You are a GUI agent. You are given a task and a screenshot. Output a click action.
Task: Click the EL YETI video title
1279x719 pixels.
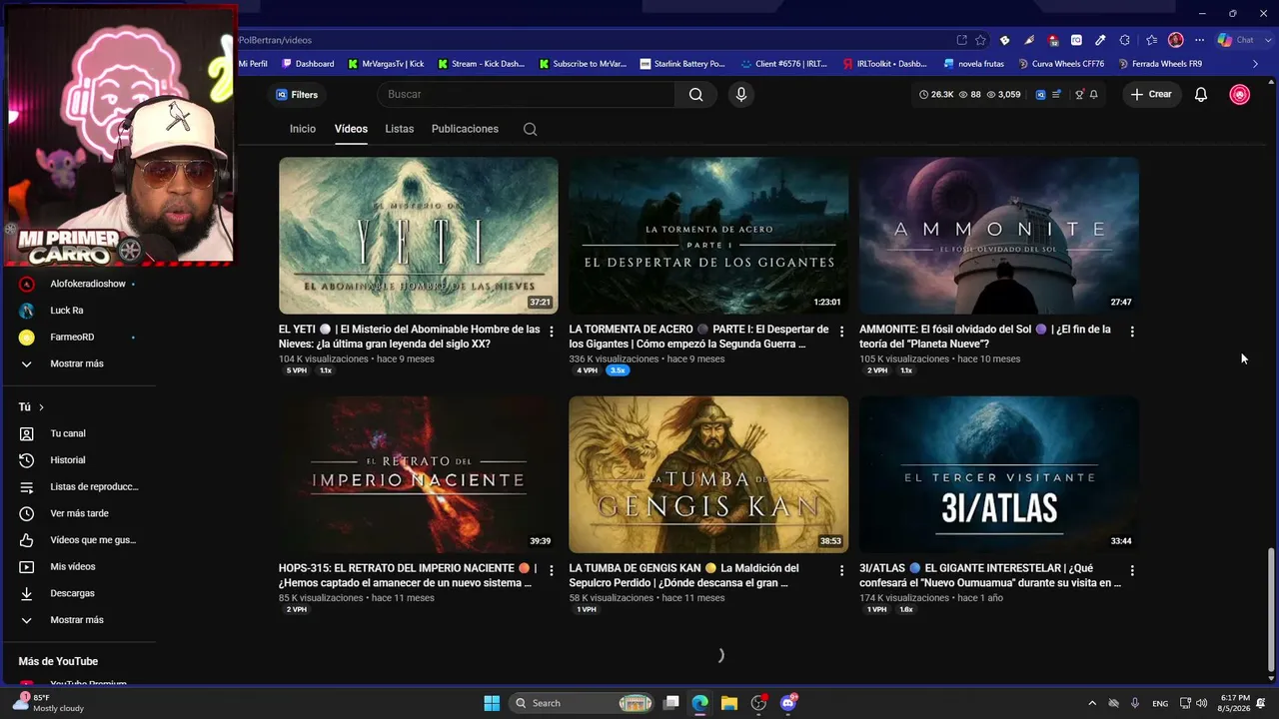(x=410, y=337)
